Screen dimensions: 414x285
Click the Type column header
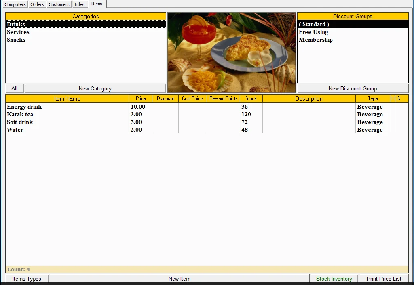(373, 98)
